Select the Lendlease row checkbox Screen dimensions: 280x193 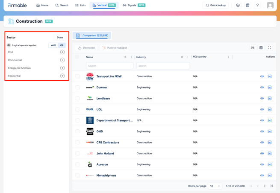[x=77, y=99]
